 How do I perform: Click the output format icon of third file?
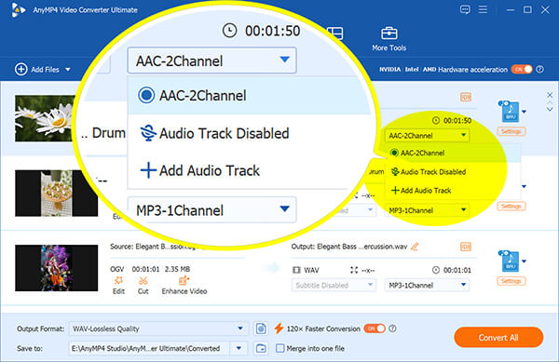click(509, 261)
